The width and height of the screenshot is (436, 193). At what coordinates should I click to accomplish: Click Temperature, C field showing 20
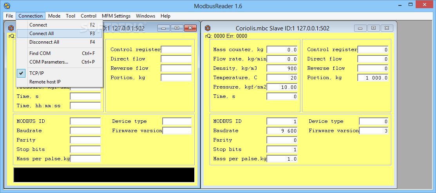pos(282,78)
